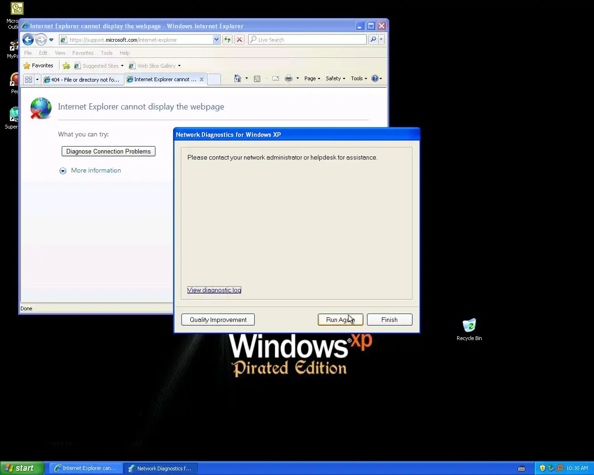Open the search provider dropdown arrow
594x475 pixels.
coord(381,40)
